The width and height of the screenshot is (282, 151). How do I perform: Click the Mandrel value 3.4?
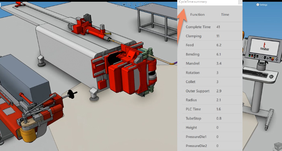coord(219,64)
